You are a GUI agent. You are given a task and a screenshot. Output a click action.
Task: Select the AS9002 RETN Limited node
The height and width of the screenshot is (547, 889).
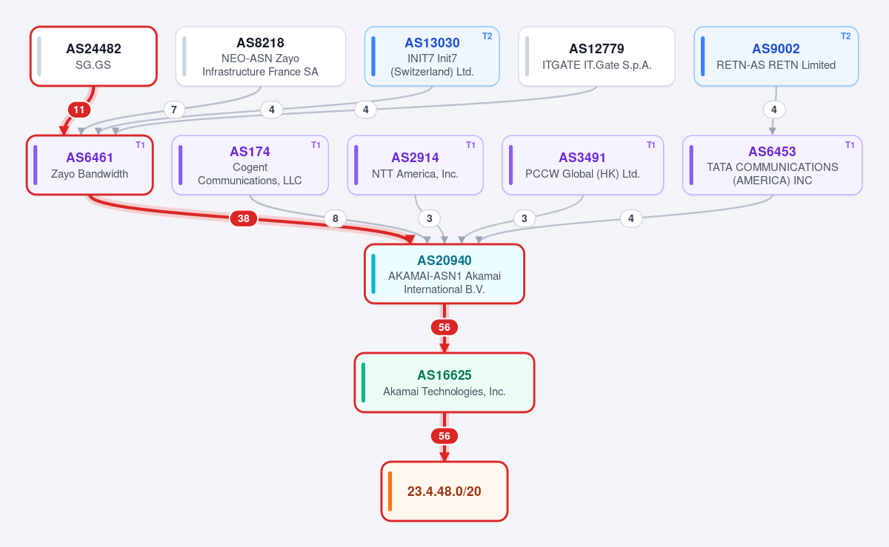click(776, 56)
